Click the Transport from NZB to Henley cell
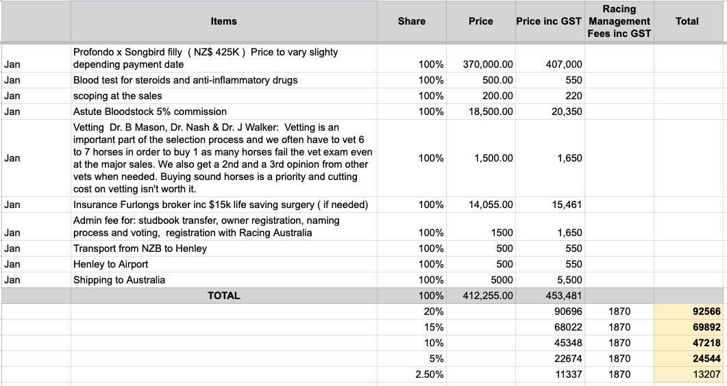 pyautogui.click(x=223, y=248)
